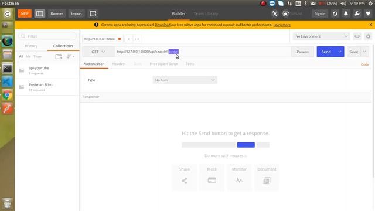The height and width of the screenshot is (211, 375).
Task: Toggle the sidebar layout icon
Action: pos(40,13)
